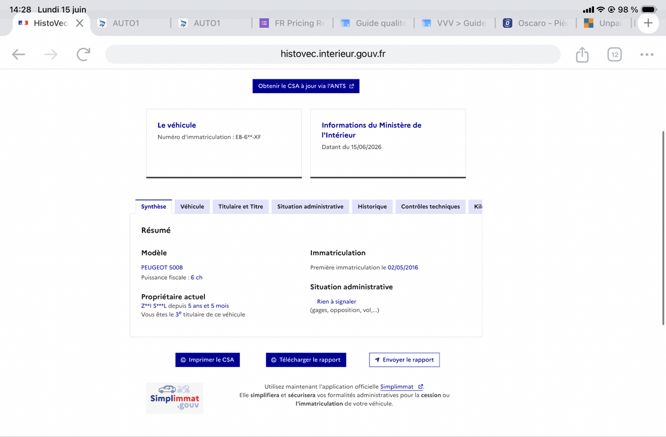Open the Titulaire et Titre tab
Image resolution: width=666 pixels, height=437 pixels.
pyautogui.click(x=241, y=206)
